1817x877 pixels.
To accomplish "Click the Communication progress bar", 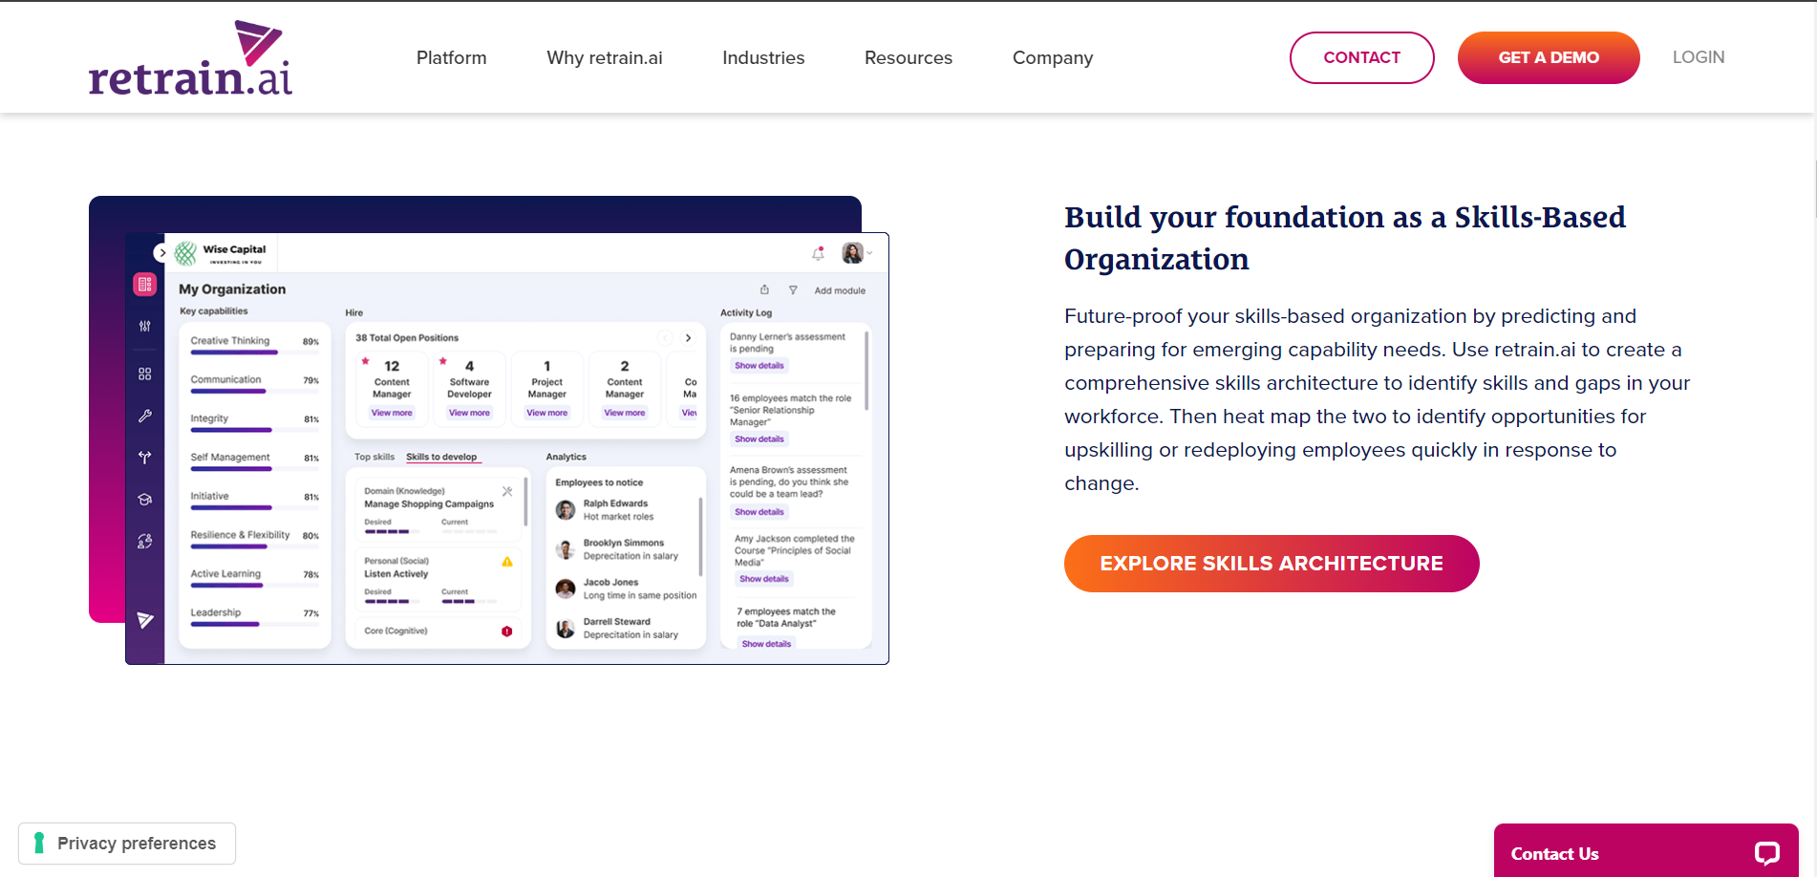I will point(254,392).
